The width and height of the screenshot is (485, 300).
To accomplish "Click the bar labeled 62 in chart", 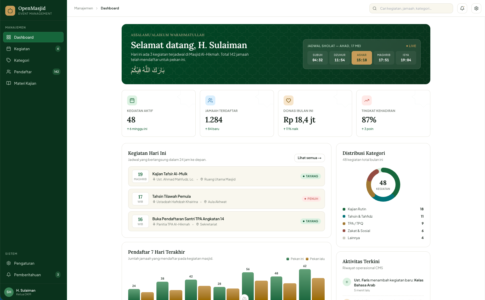I will click(305, 285).
